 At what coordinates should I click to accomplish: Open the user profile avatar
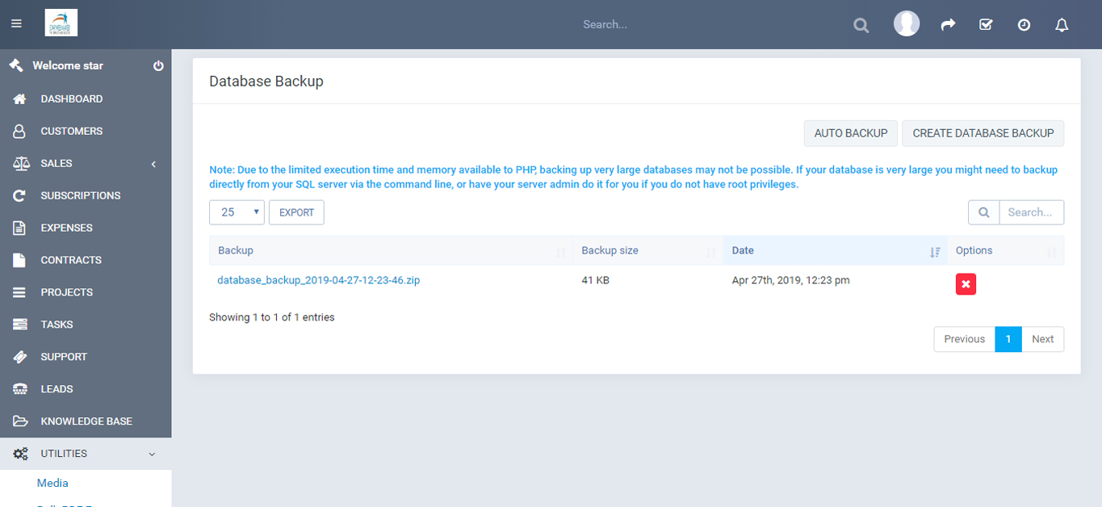pos(906,24)
